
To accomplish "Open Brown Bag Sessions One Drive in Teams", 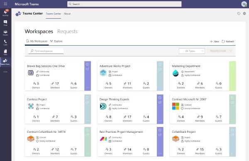I will coord(87,69).
